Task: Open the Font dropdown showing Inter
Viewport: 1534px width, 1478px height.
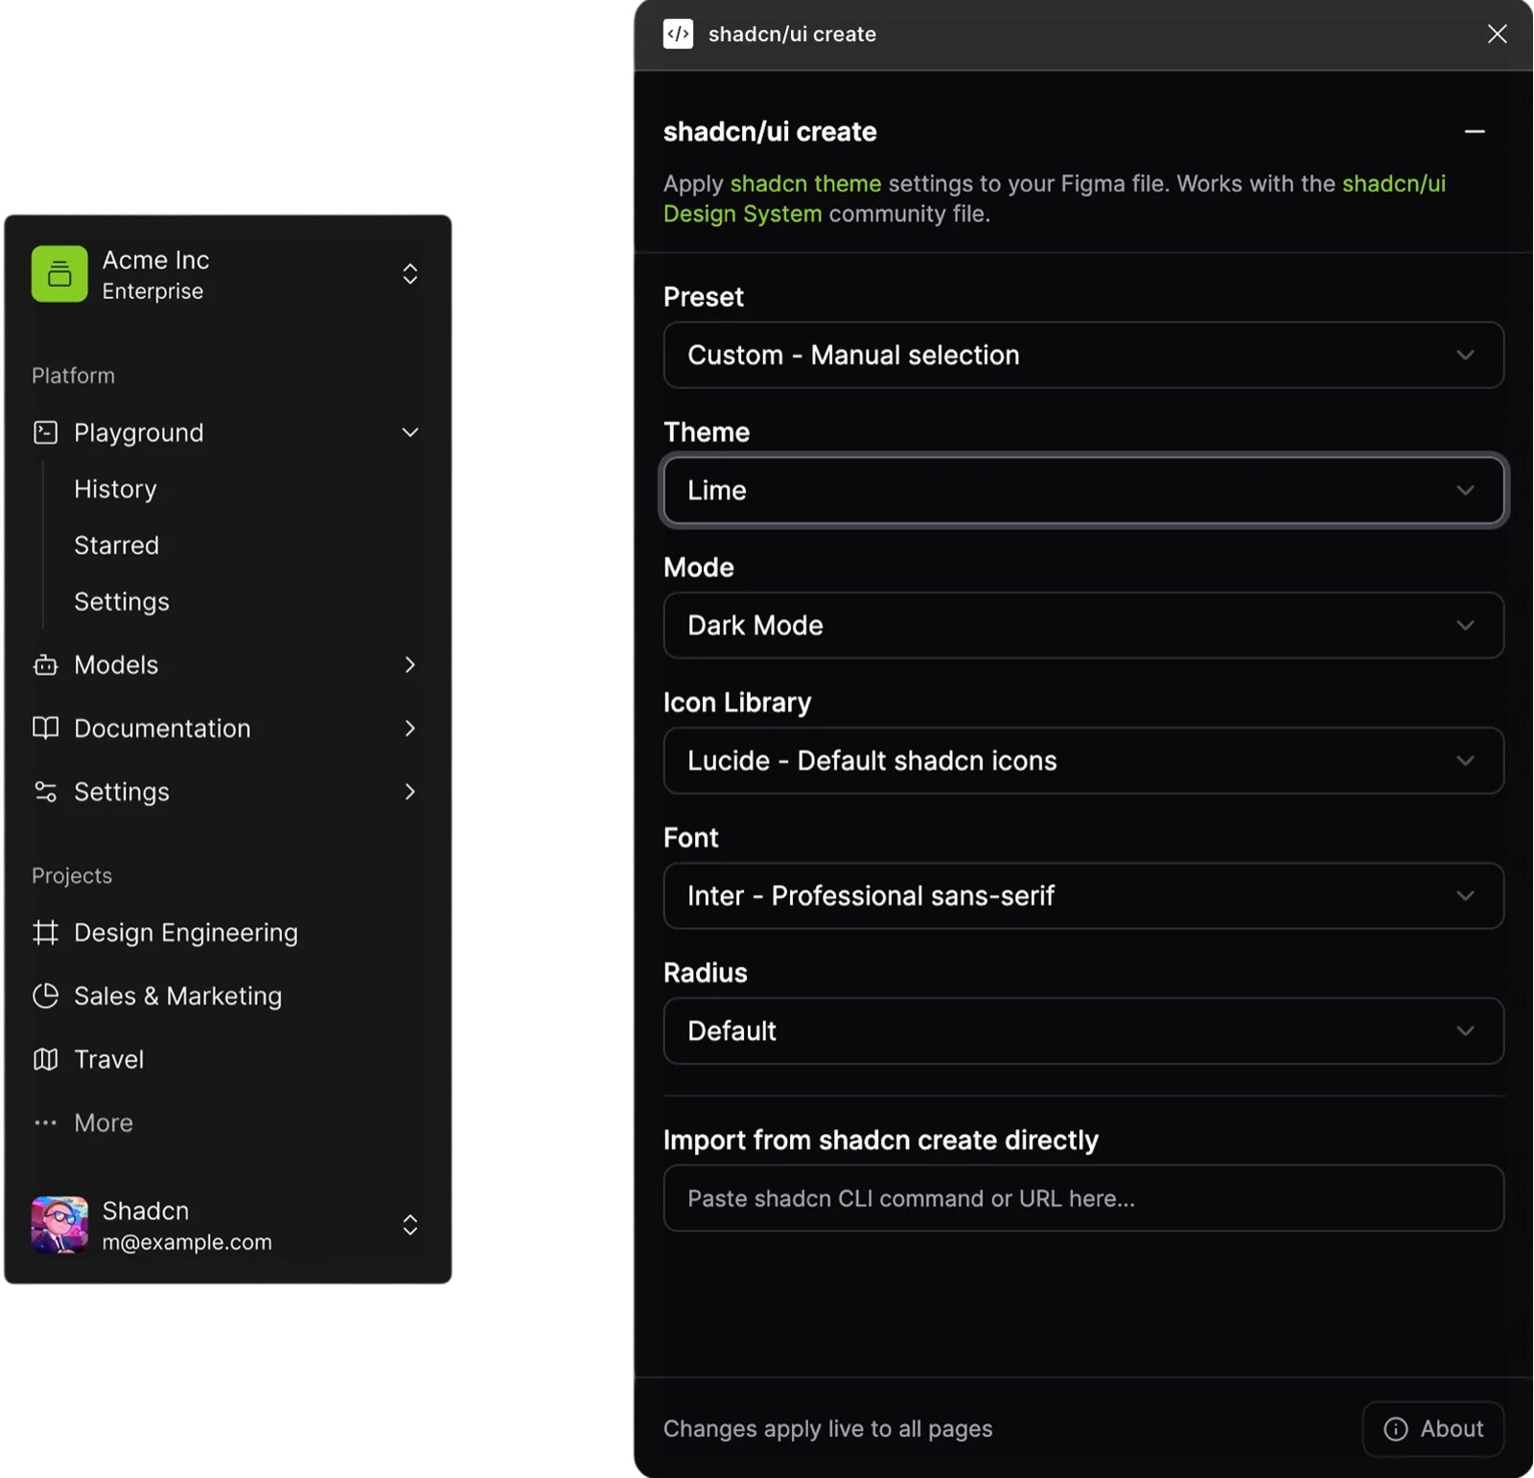Action: [x=1083, y=895]
